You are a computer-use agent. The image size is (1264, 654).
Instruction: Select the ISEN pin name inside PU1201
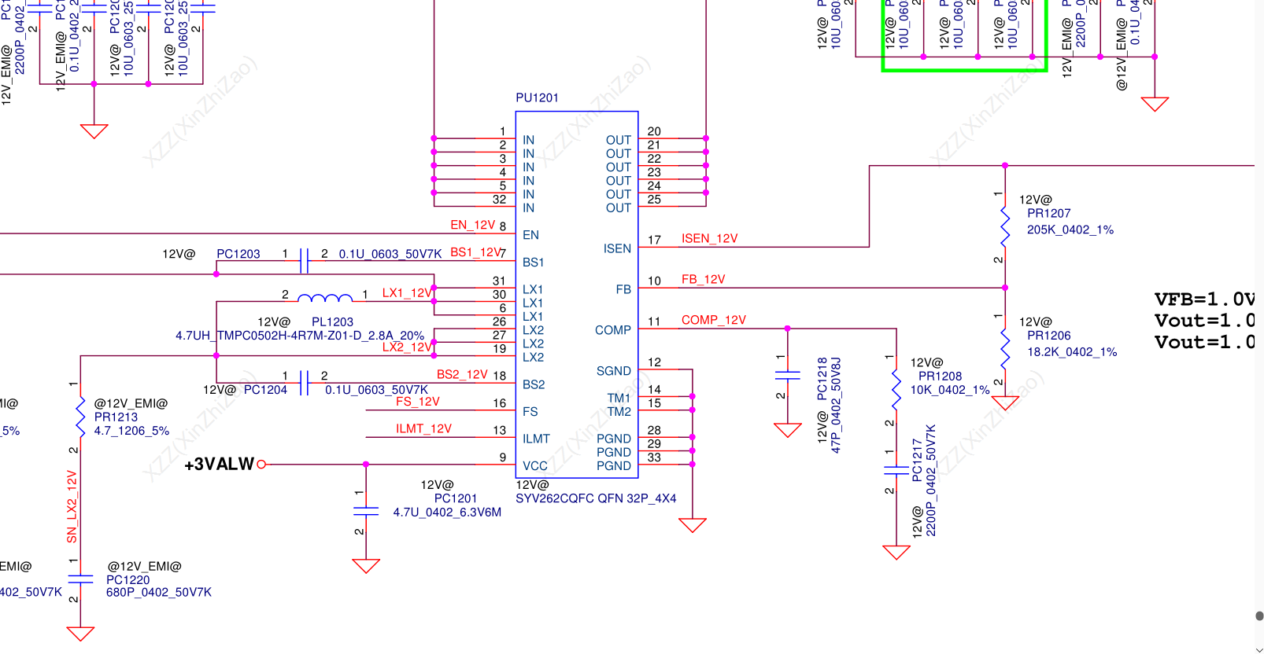pyautogui.click(x=617, y=249)
